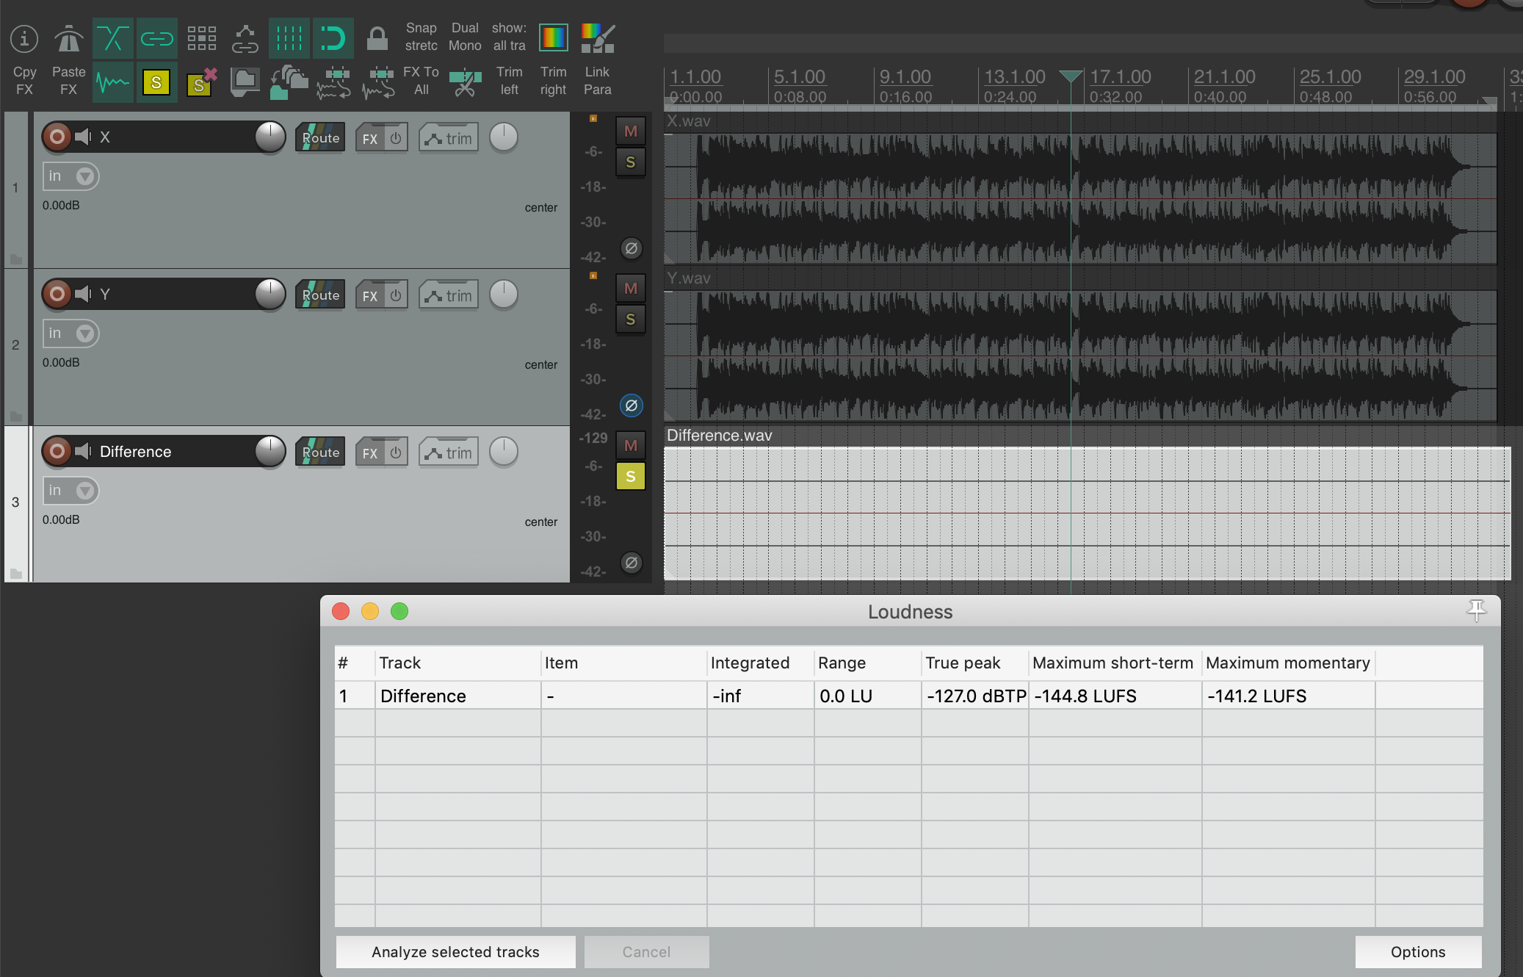Open input dropdown on track Y
The width and height of the screenshot is (1523, 977).
(x=70, y=334)
